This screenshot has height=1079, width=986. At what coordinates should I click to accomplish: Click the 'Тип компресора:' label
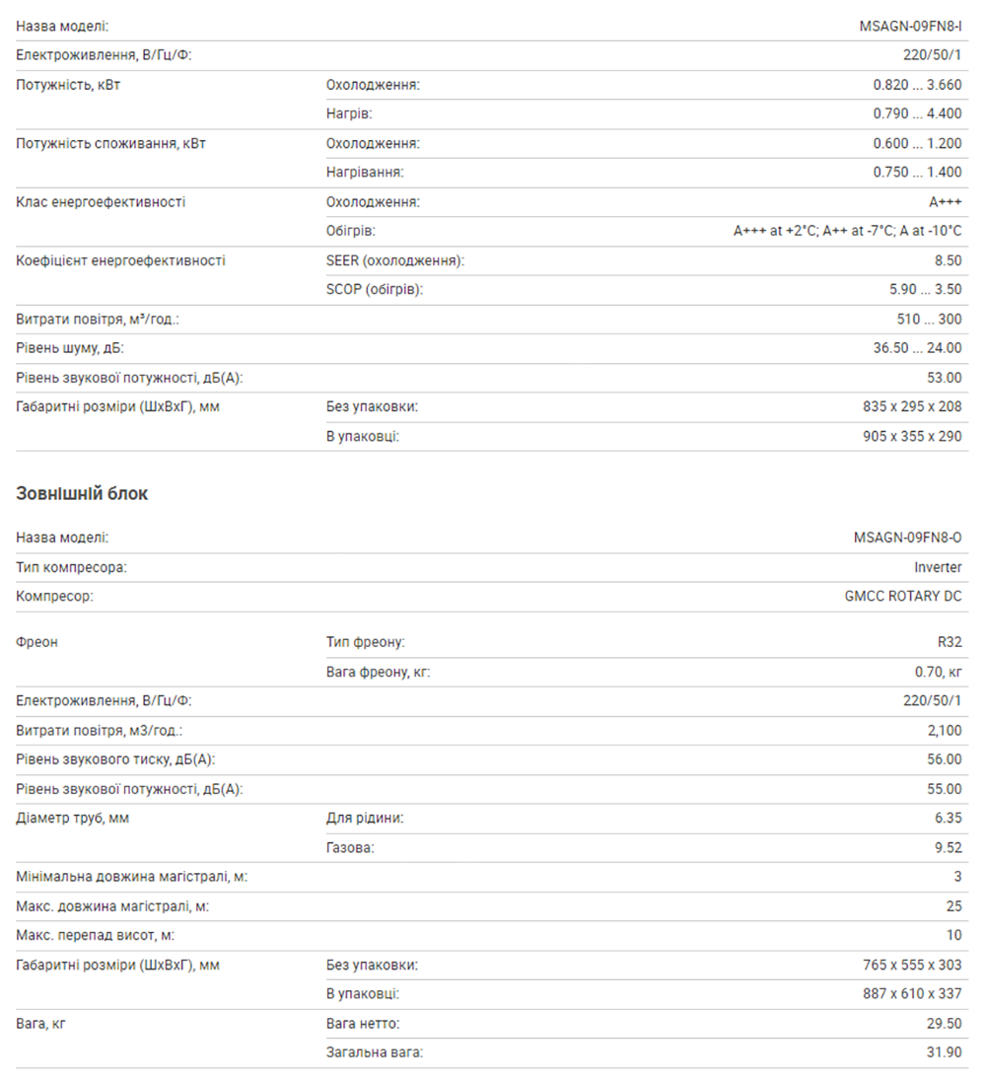click(72, 567)
